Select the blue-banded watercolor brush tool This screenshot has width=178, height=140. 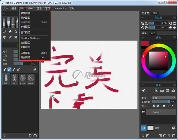click(8, 22)
